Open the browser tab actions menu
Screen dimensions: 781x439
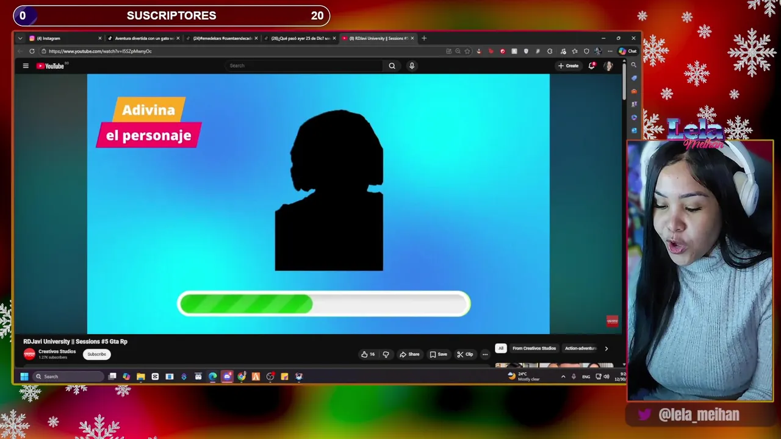20,38
